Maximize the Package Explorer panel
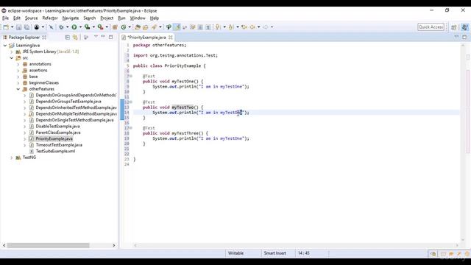The image size is (471, 265). tap(111, 37)
